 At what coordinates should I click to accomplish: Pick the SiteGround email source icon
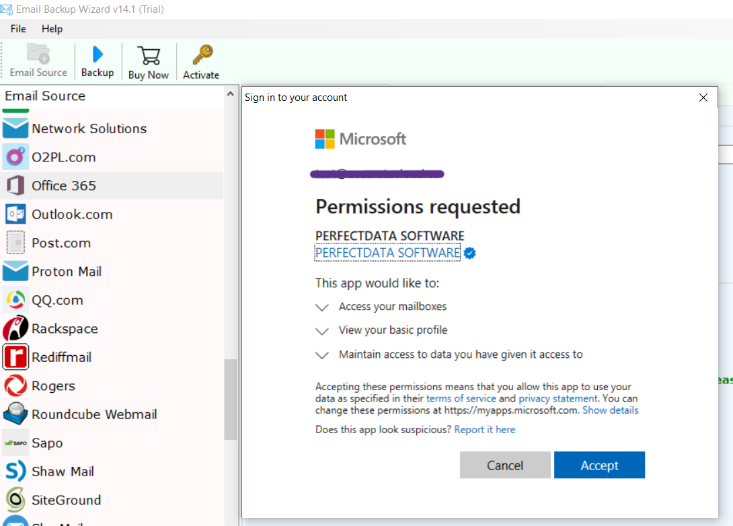(15, 500)
